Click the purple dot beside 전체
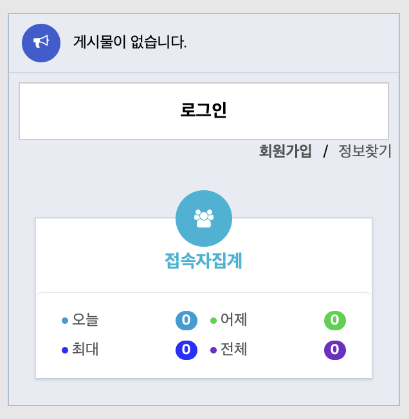The width and height of the screenshot is (409, 419). coord(214,350)
